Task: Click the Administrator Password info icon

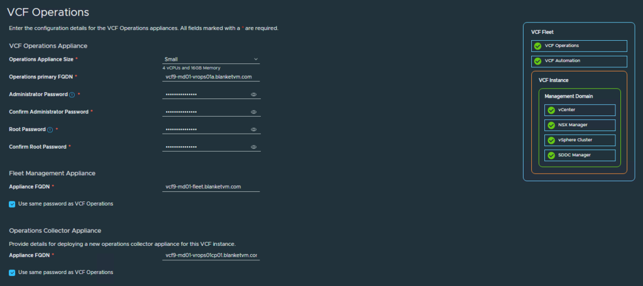Action: (x=72, y=95)
